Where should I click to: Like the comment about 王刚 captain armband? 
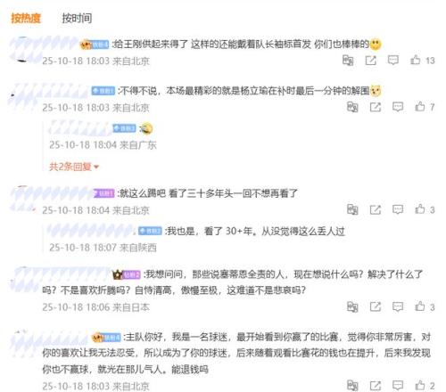tap(415, 61)
